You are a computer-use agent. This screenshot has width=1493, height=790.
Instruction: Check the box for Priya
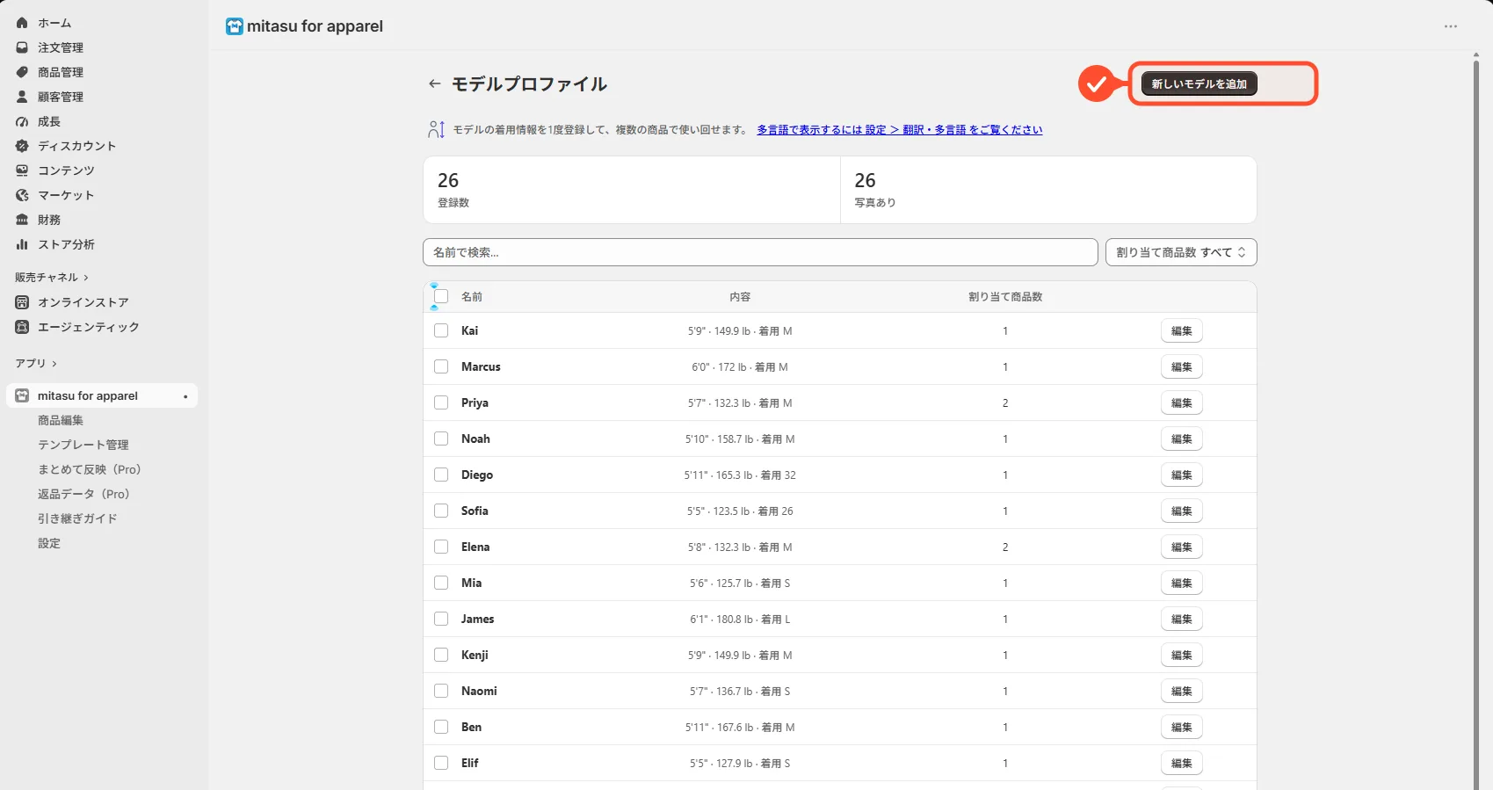pyautogui.click(x=441, y=402)
